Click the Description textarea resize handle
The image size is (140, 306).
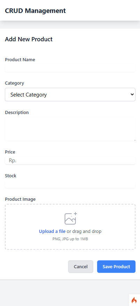[135, 140]
